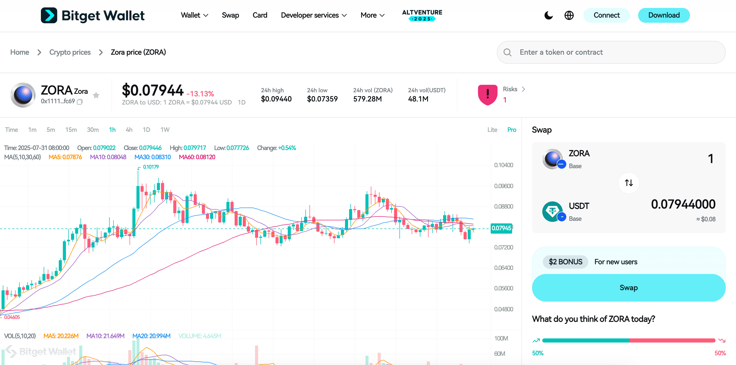Click the 1D label beside conversion rate

[241, 102]
